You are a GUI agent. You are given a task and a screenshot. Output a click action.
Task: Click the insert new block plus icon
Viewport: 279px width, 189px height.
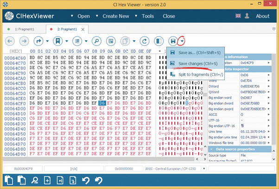point(47,180)
